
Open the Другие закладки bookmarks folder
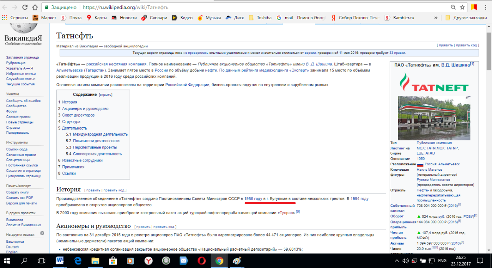pos(466,18)
